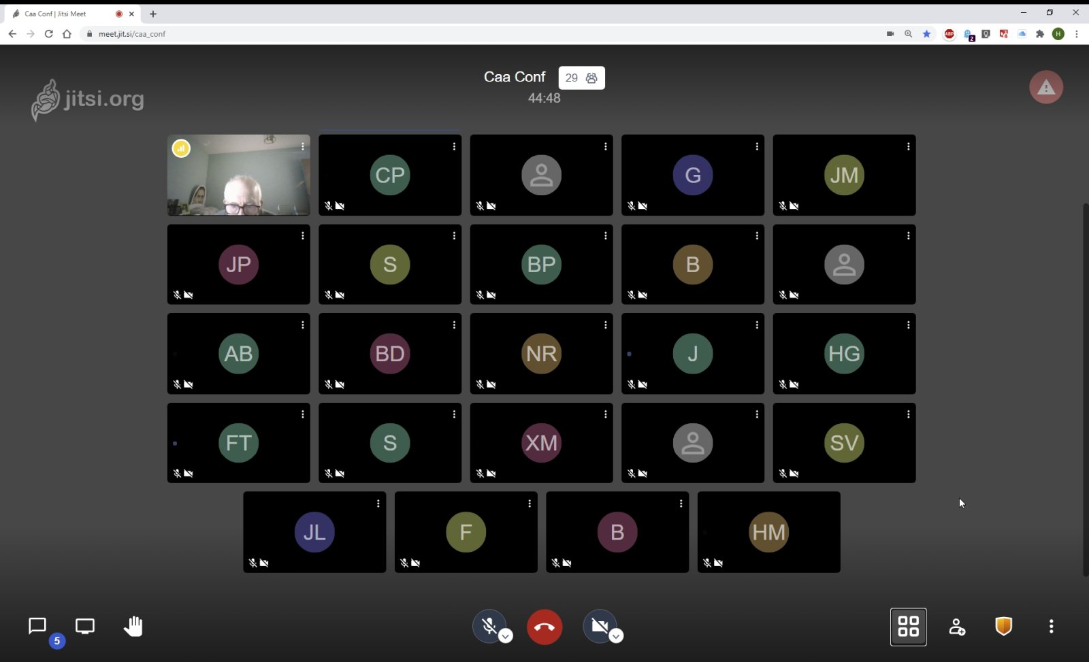Reload the Jitsi Meet page
Image resolution: width=1089 pixels, height=662 pixels.
tap(48, 33)
